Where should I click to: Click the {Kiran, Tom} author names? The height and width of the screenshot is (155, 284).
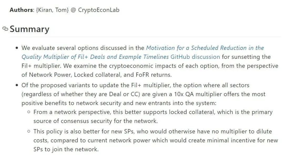52,10
